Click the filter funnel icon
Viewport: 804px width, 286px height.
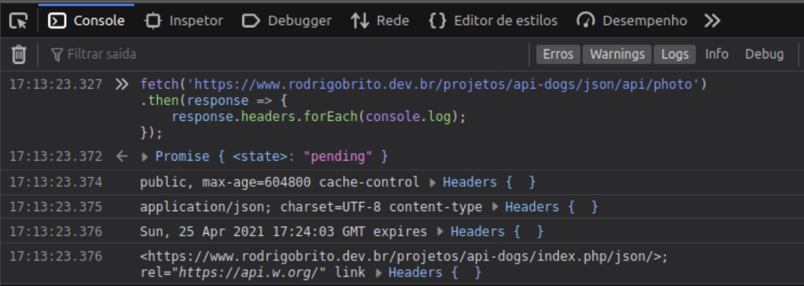57,55
